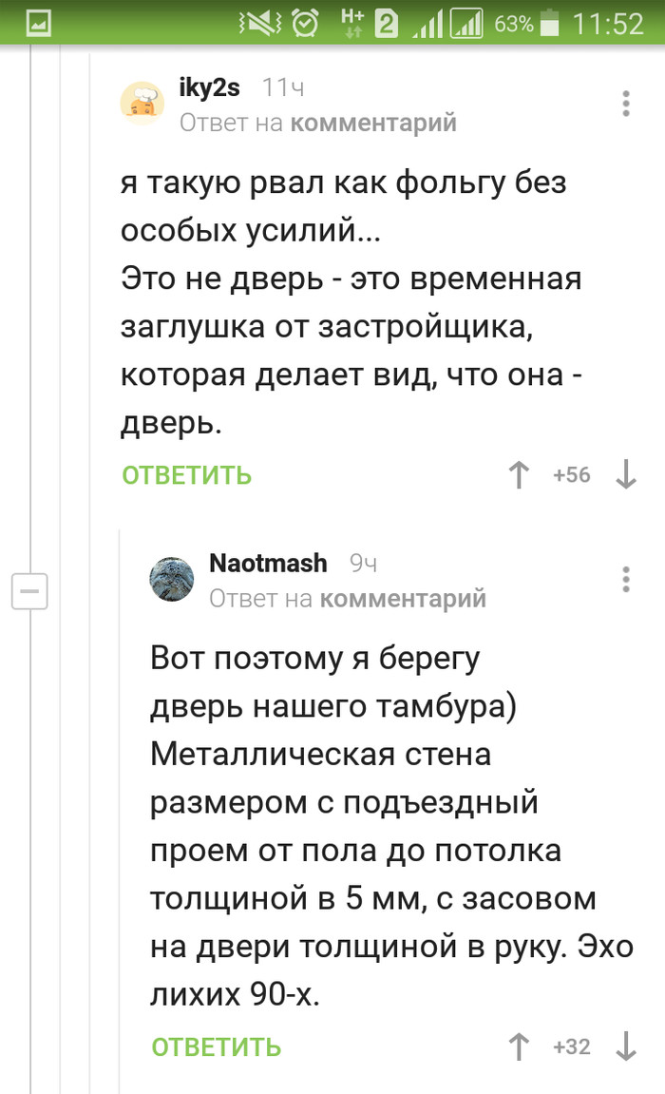This screenshot has height=1094, width=665.
Task: Go to parent via комментарий link under iky2s
Action: (372, 123)
